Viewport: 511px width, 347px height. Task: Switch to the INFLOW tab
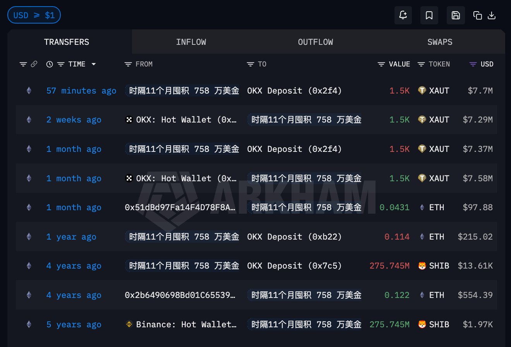click(x=191, y=42)
